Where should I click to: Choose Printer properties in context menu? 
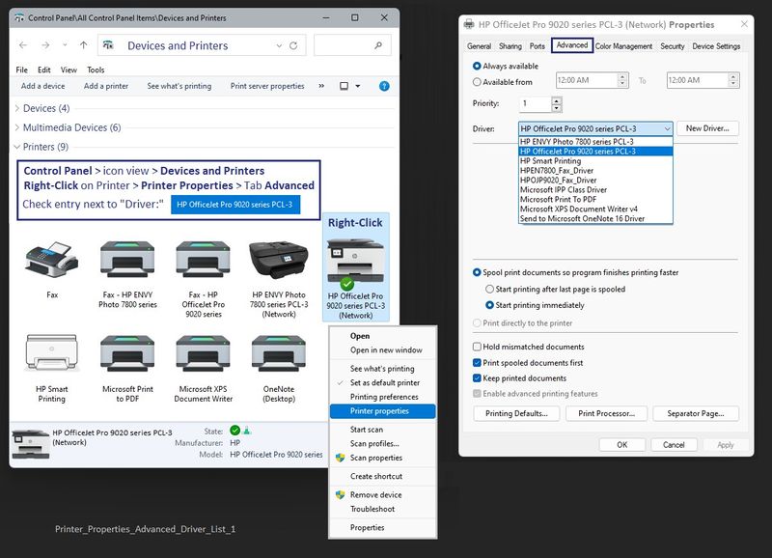pos(379,411)
